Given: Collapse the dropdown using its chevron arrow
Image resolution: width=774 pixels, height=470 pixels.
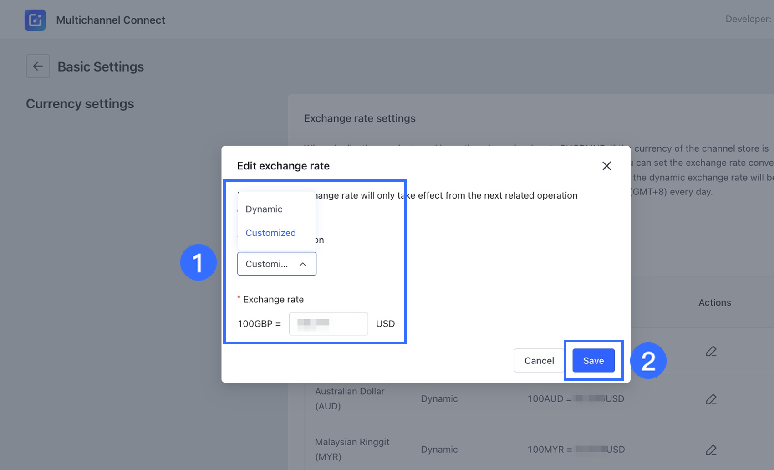Looking at the screenshot, I should [303, 264].
